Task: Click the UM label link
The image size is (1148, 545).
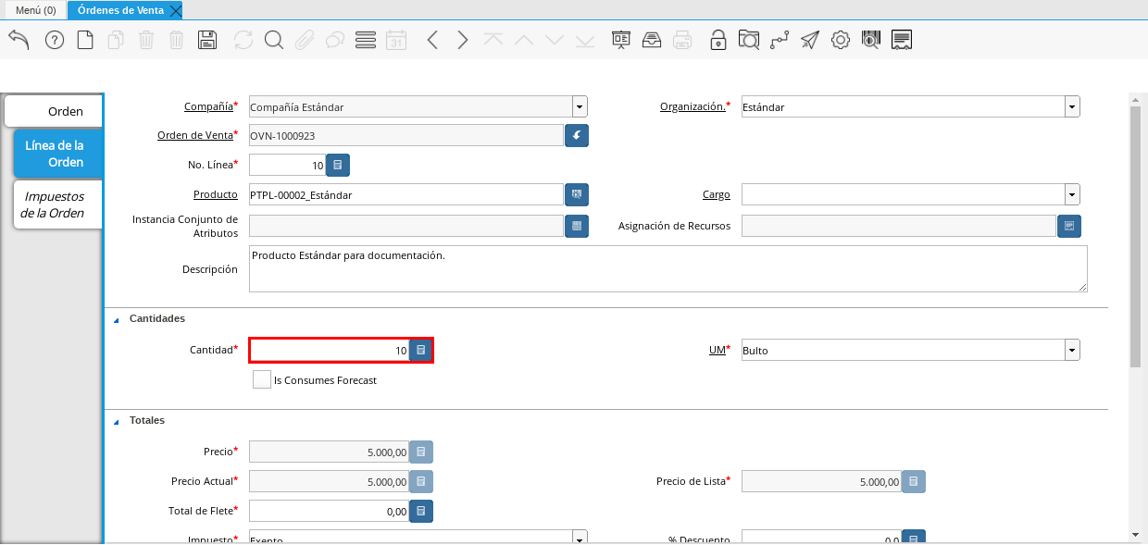Action: point(716,351)
